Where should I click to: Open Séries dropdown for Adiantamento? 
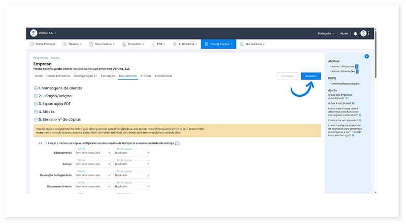92,152
